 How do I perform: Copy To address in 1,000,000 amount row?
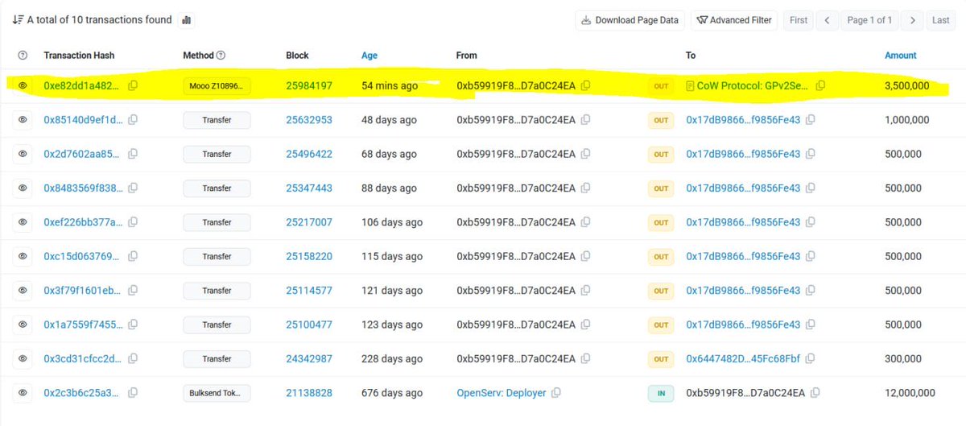(811, 120)
